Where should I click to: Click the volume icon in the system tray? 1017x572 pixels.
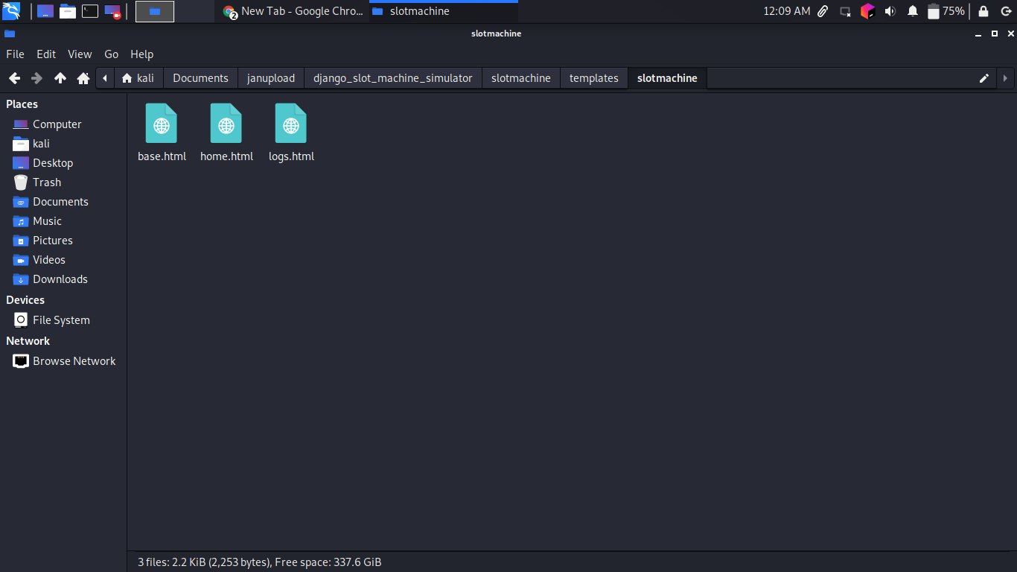[890, 11]
